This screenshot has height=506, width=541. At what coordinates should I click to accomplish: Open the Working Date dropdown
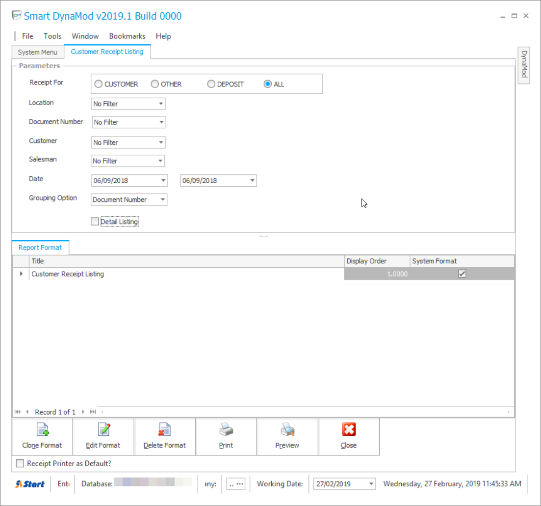[x=371, y=484]
